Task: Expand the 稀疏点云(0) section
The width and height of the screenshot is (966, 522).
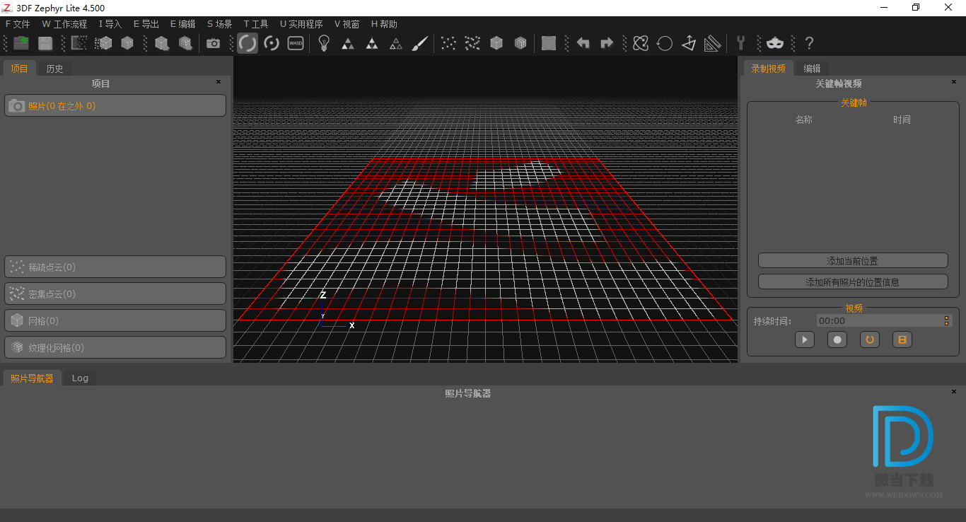Action: pos(115,267)
